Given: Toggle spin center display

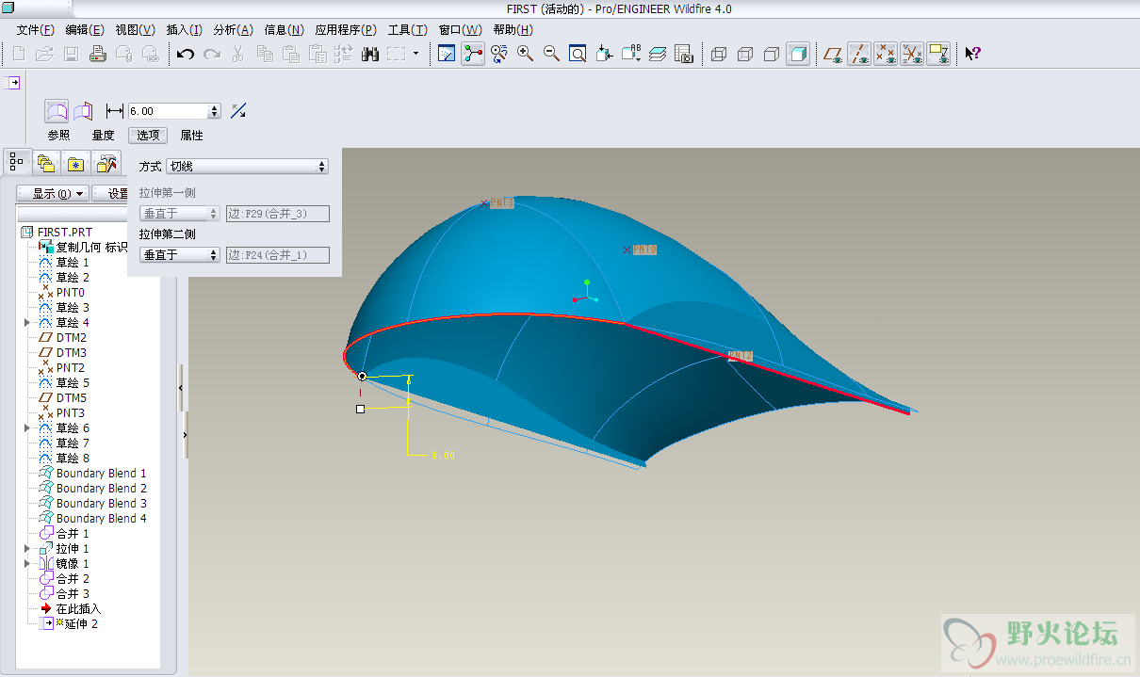Looking at the screenshot, I should click(x=473, y=54).
